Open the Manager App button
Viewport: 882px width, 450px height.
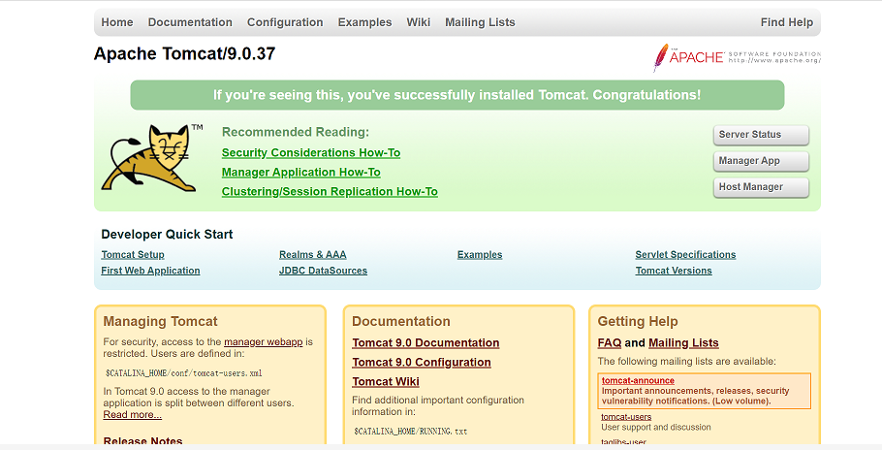pyautogui.click(x=761, y=161)
